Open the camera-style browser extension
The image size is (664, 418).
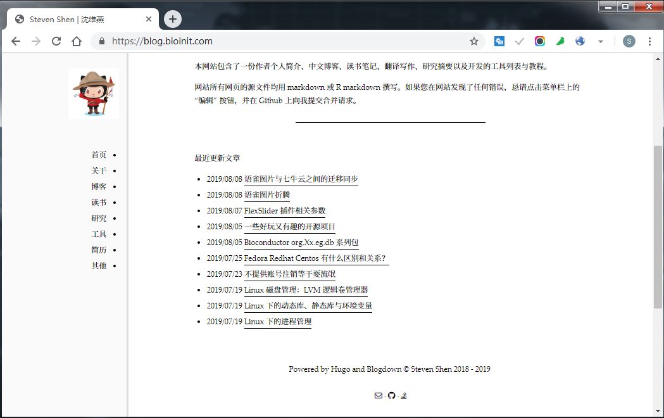click(x=539, y=41)
